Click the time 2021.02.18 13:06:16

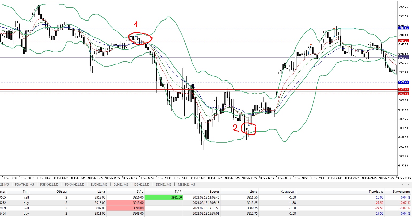click(x=206, y=203)
